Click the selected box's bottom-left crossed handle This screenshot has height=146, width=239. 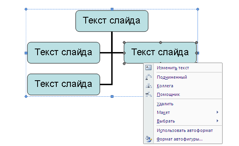click(x=124, y=63)
